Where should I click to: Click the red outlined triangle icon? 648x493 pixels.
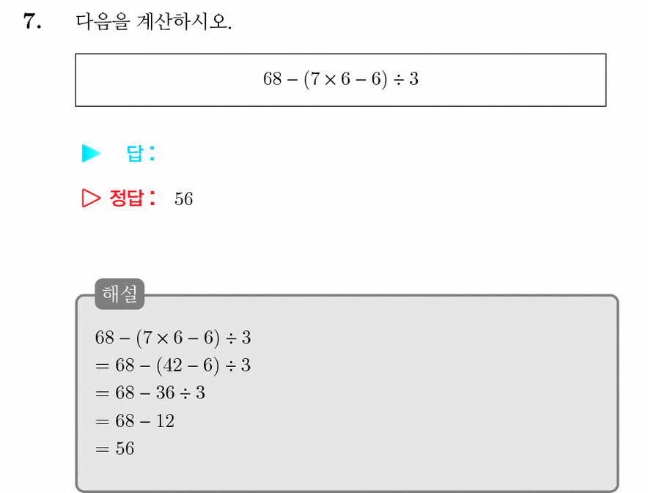point(91,199)
